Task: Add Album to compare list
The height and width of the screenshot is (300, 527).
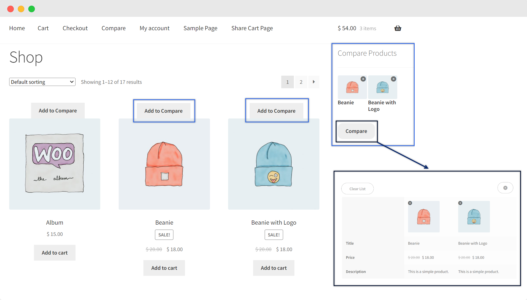Action: (58, 111)
